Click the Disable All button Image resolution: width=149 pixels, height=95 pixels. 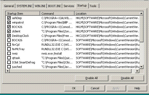[127, 78]
